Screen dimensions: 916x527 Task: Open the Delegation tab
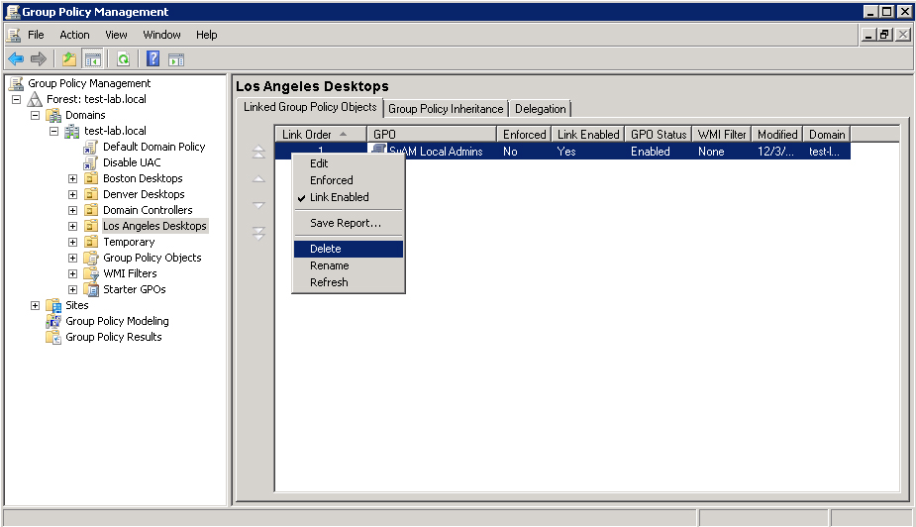pyautogui.click(x=541, y=109)
